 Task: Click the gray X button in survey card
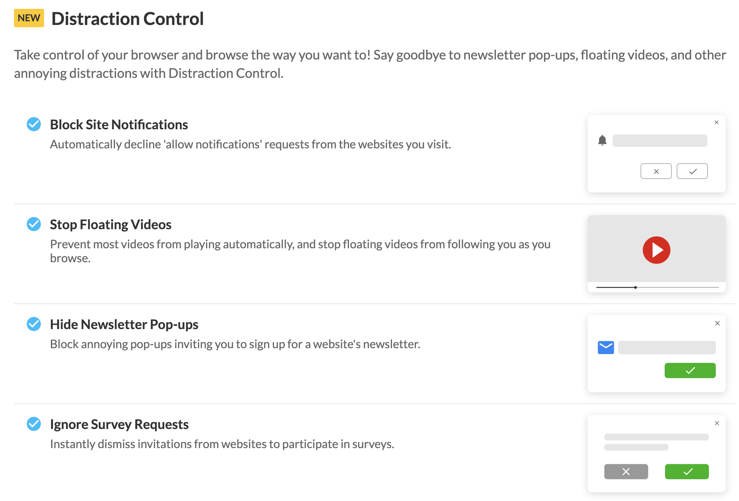626,472
